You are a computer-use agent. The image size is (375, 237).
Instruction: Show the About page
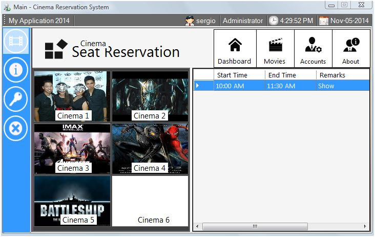point(351,49)
